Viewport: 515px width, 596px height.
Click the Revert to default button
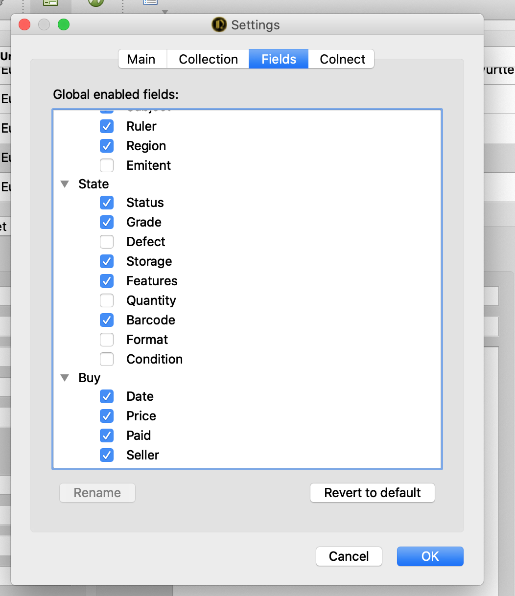tap(372, 493)
